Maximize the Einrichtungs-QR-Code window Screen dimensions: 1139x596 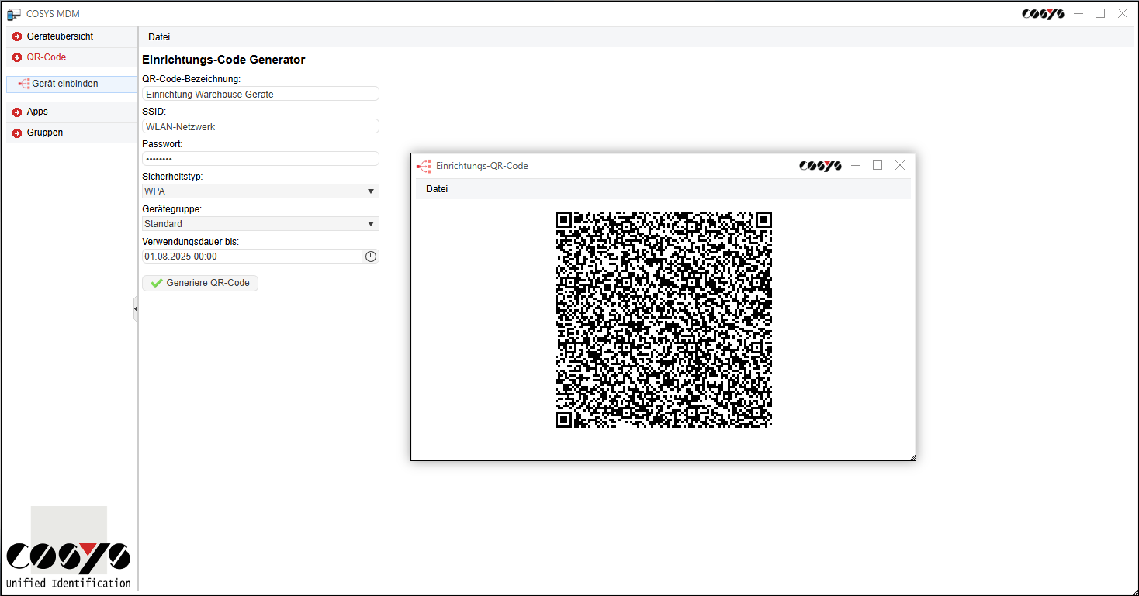coord(878,165)
